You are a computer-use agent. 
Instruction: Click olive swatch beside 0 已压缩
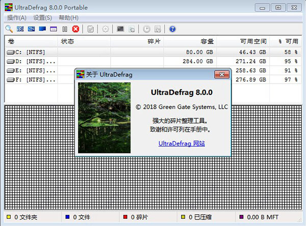point(183,217)
